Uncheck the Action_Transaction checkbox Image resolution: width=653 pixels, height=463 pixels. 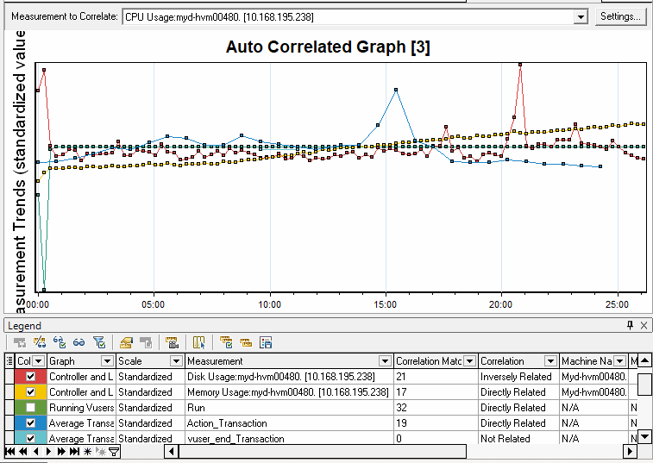pos(31,423)
